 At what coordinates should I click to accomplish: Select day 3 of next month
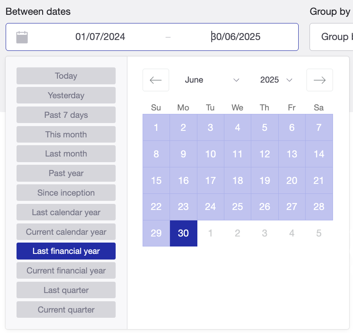264,233
